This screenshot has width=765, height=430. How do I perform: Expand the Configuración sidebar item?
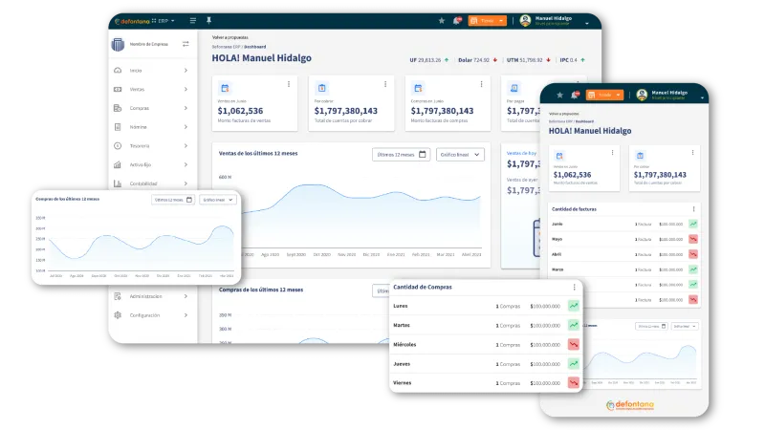[x=151, y=315]
